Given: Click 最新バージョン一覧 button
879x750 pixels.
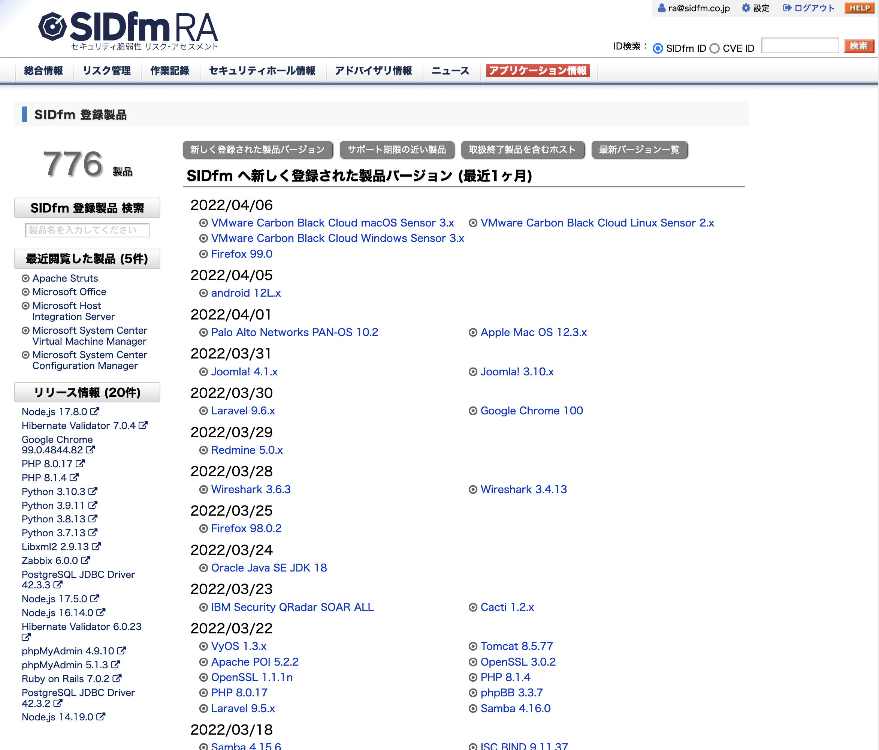Looking at the screenshot, I should tap(639, 150).
